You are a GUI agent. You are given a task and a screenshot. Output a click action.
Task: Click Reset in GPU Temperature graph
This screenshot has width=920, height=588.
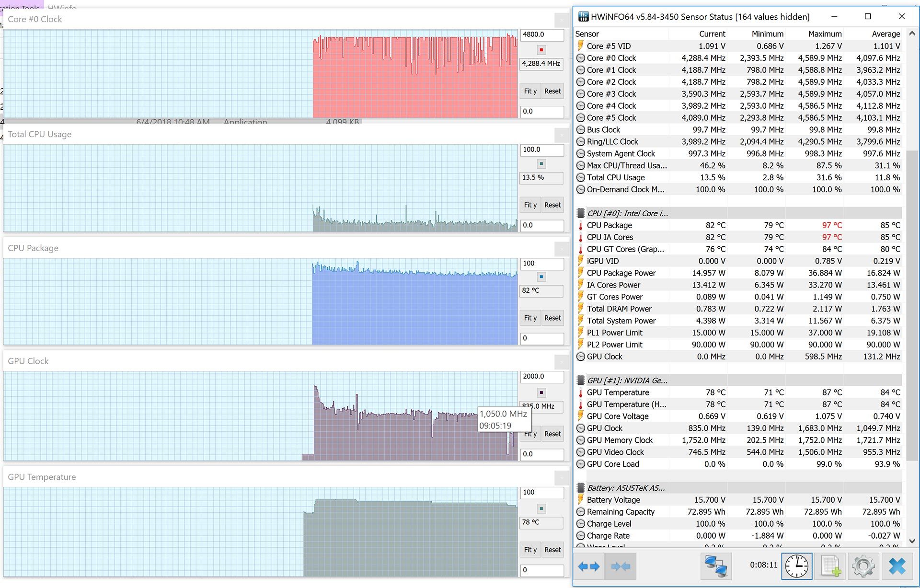(552, 550)
